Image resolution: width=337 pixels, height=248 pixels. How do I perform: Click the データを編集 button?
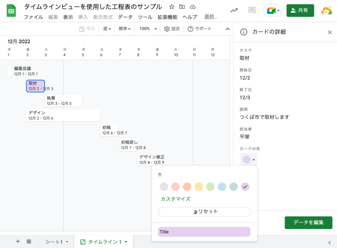pos(308,222)
